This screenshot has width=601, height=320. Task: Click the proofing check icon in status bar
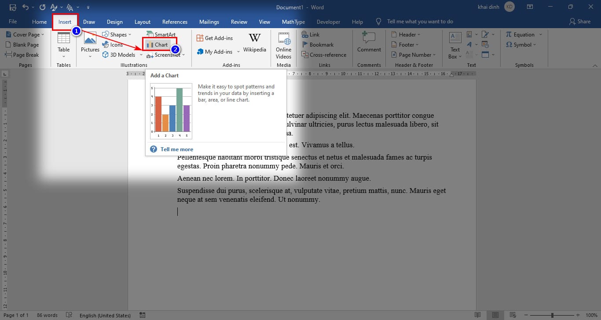(69, 315)
